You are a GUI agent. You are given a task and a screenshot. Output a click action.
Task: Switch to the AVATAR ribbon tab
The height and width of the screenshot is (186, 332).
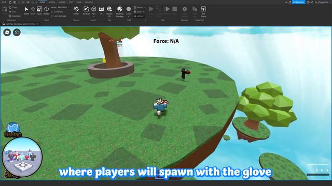62,2
